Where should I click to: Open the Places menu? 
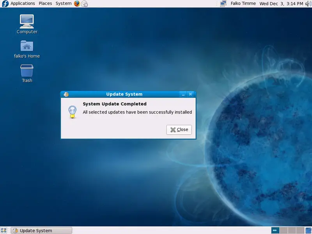[x=45, y=4]
